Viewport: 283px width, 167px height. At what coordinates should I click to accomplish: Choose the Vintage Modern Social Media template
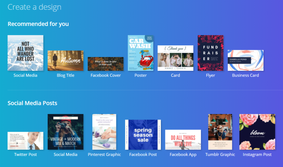tap(65, 131)
